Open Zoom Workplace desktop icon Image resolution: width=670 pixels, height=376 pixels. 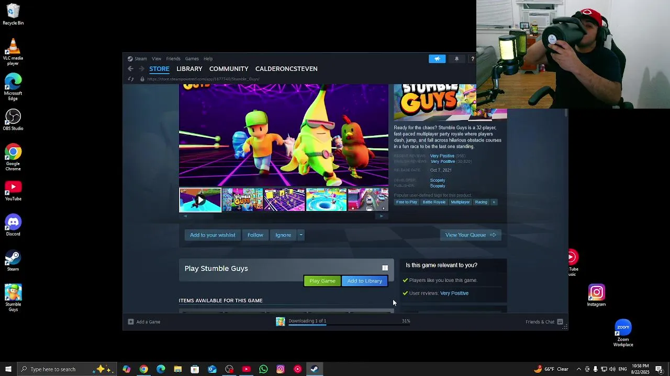(623, 333)
